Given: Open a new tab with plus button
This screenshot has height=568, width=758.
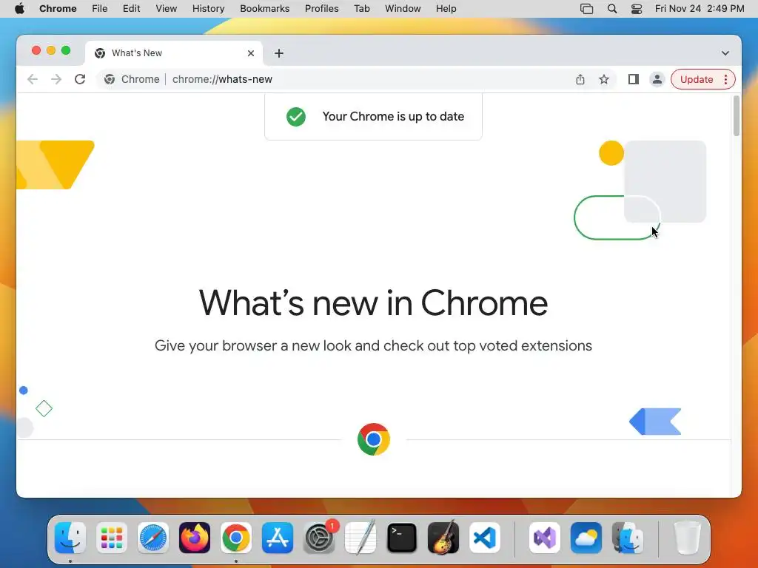Looking at the screenshot, I should pyautogui.click(x=279, y=53).
